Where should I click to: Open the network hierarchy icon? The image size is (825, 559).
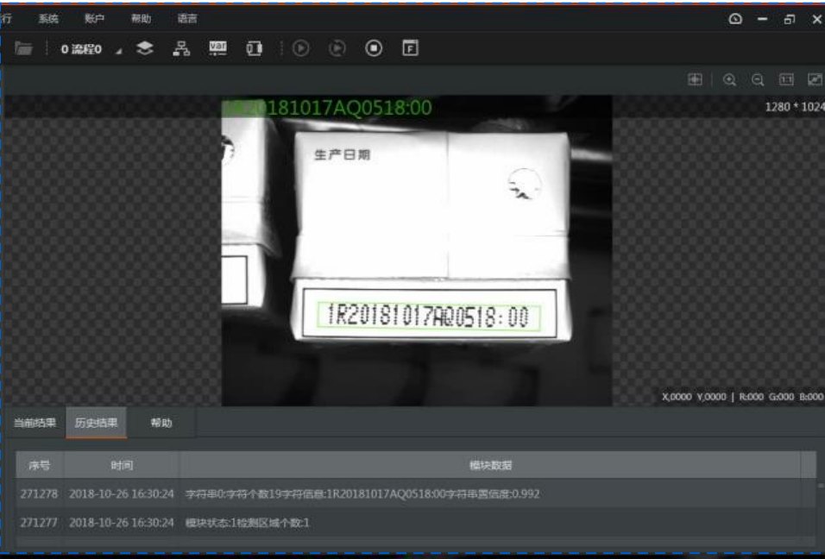181,48
